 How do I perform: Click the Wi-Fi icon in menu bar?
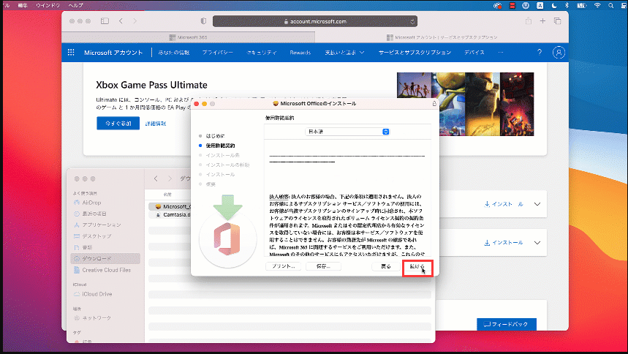click(x=597, y=5)
